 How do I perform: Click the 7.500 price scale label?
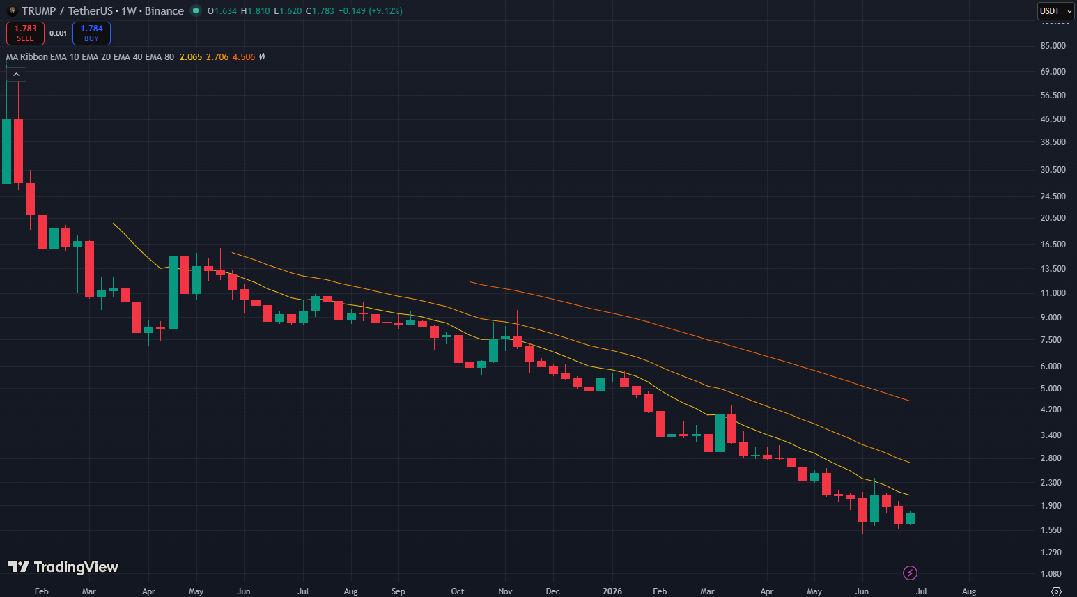[x=1051, y=340]
